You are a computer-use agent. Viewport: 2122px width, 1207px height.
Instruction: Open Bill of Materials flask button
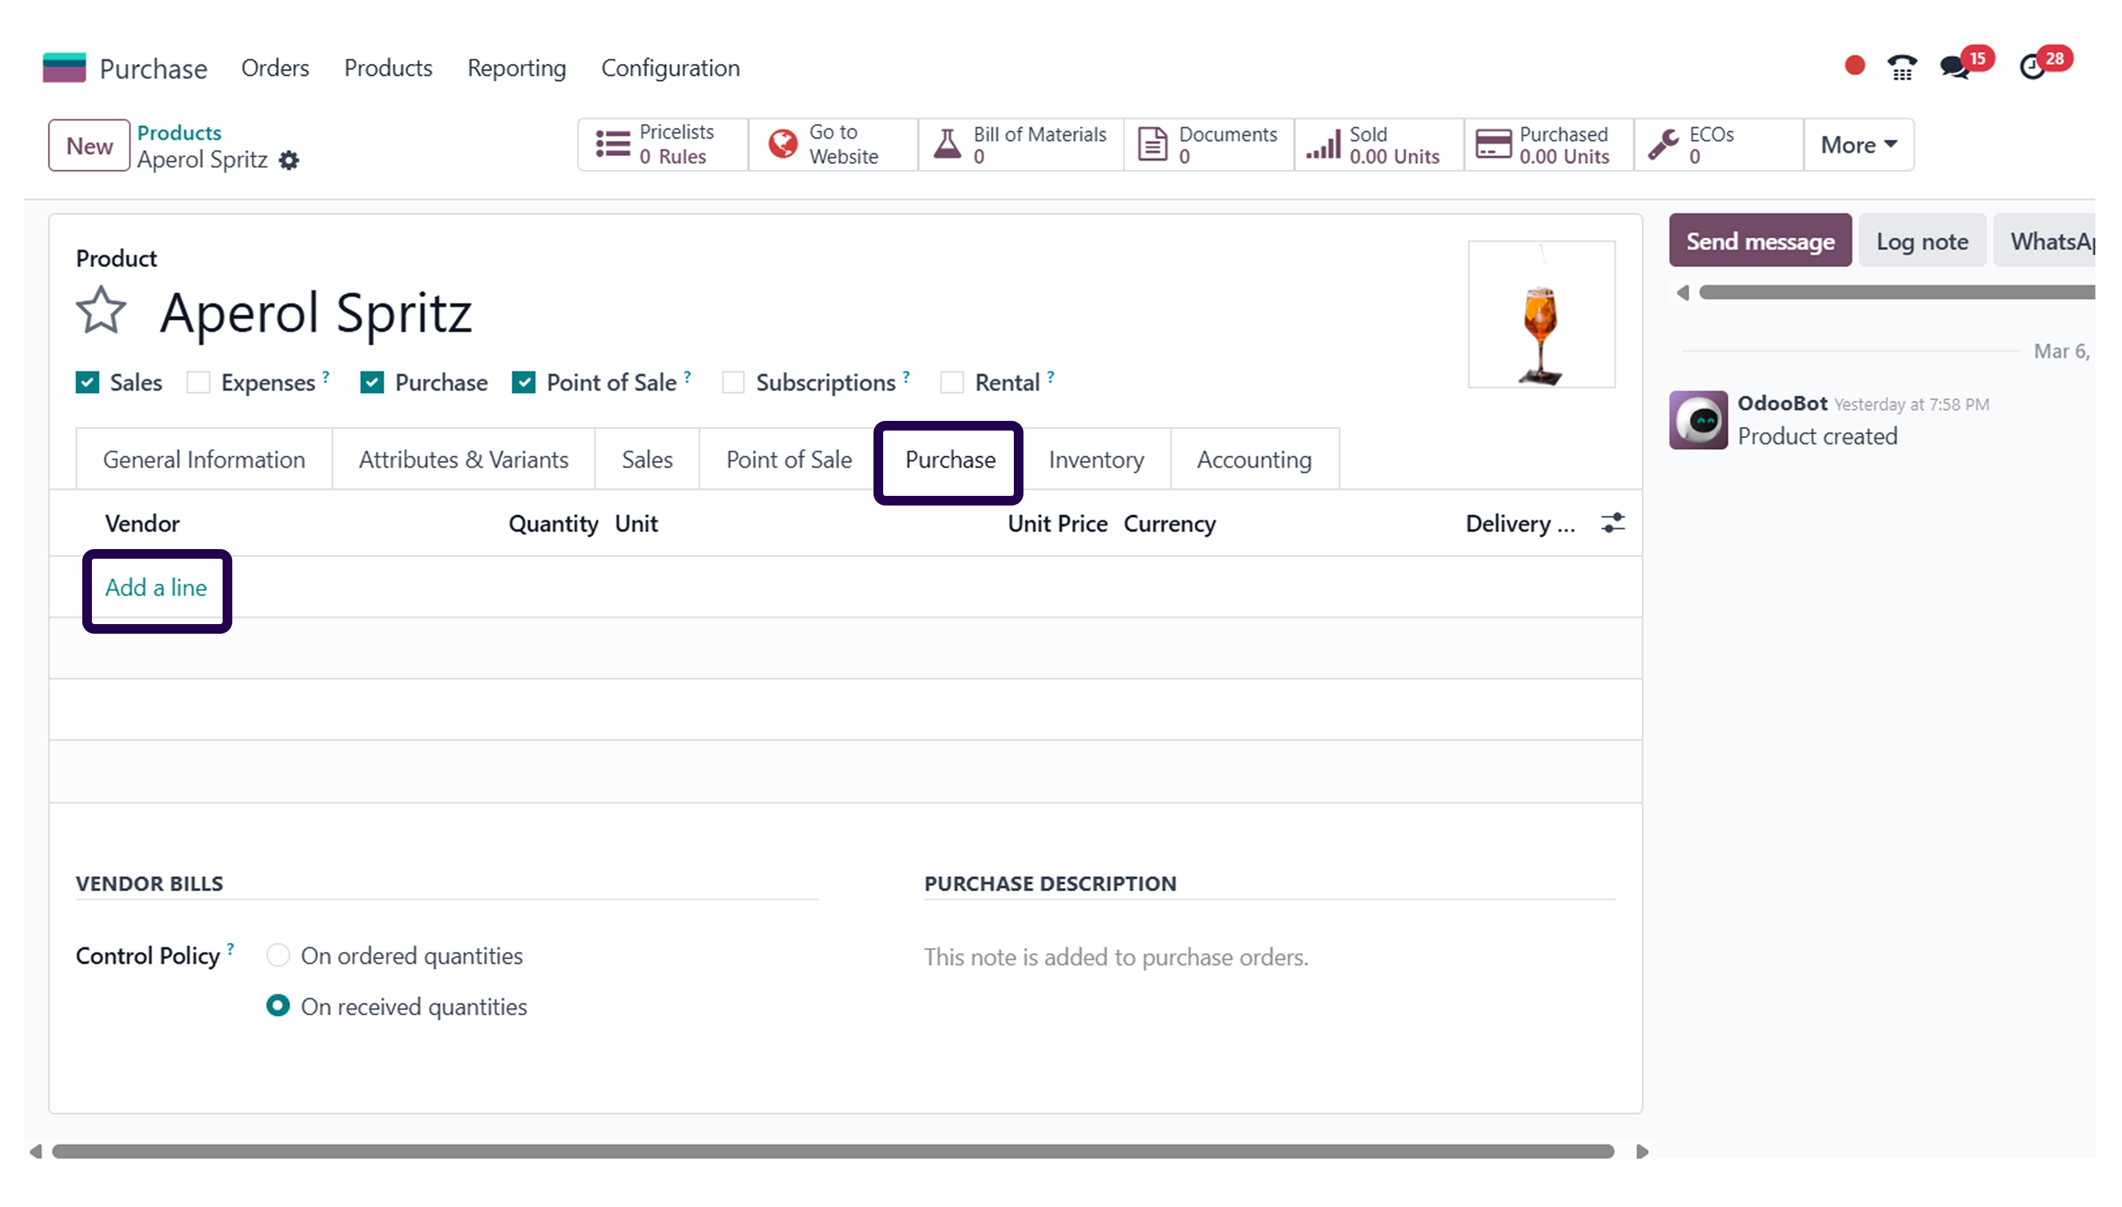click(x=1021, y=145)
